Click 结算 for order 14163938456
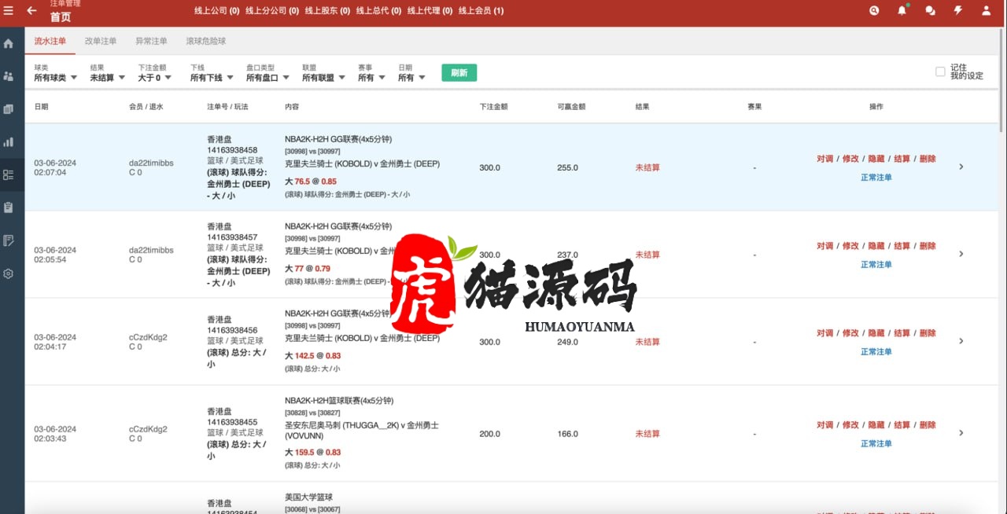 click(x=902, y=333)
